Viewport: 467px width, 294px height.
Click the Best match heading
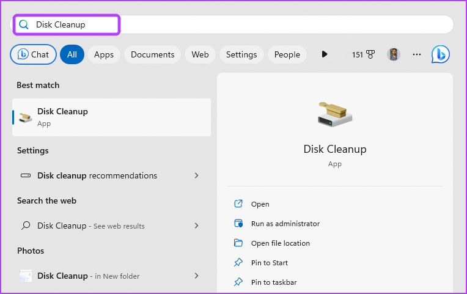pos(38,85)
